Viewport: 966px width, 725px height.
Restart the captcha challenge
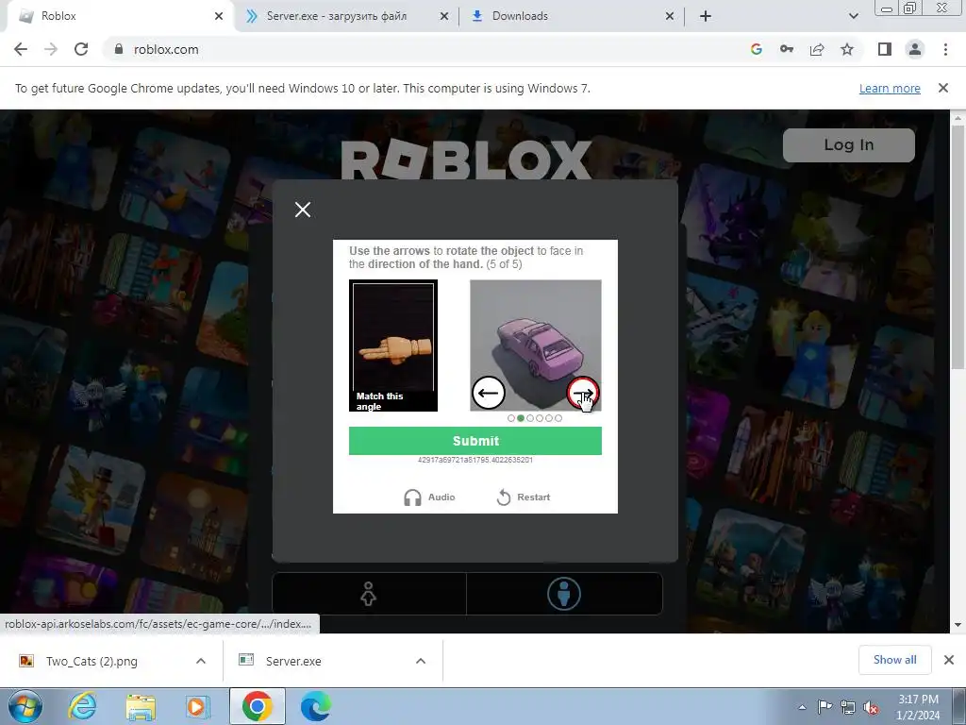click(523, 497)
